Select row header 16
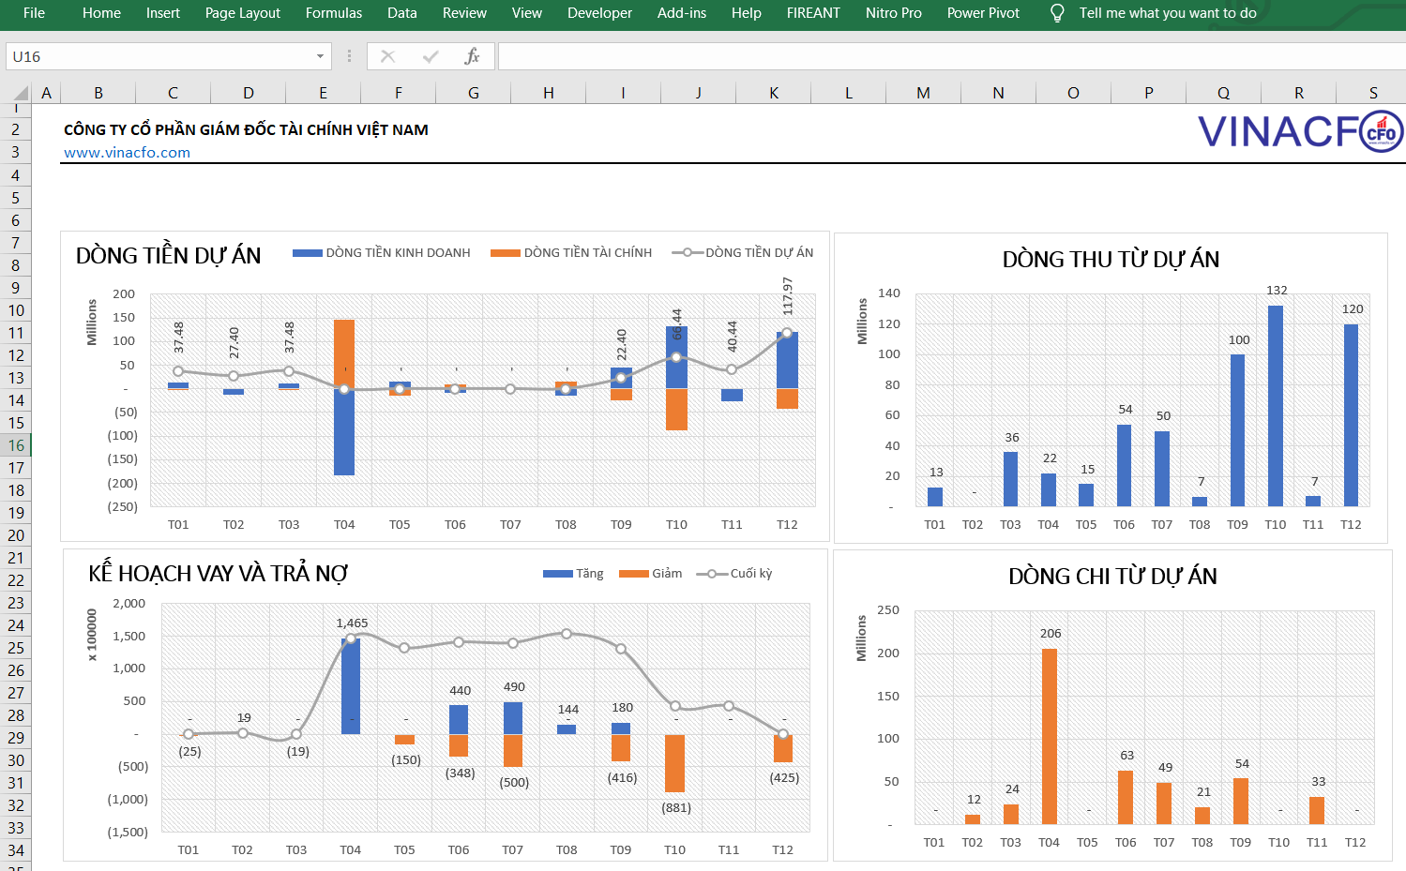 click(x=16, y=445)
